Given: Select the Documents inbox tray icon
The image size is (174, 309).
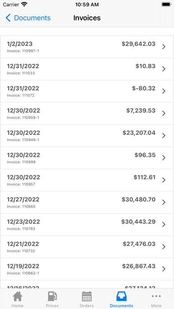Looking at the screenshot, I should point(121,297).
